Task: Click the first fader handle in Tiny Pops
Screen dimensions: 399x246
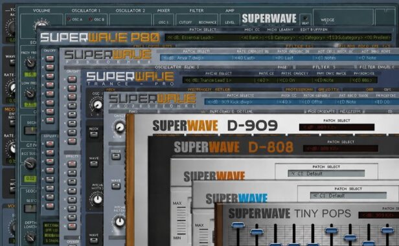Action: [x=238, y=225]
